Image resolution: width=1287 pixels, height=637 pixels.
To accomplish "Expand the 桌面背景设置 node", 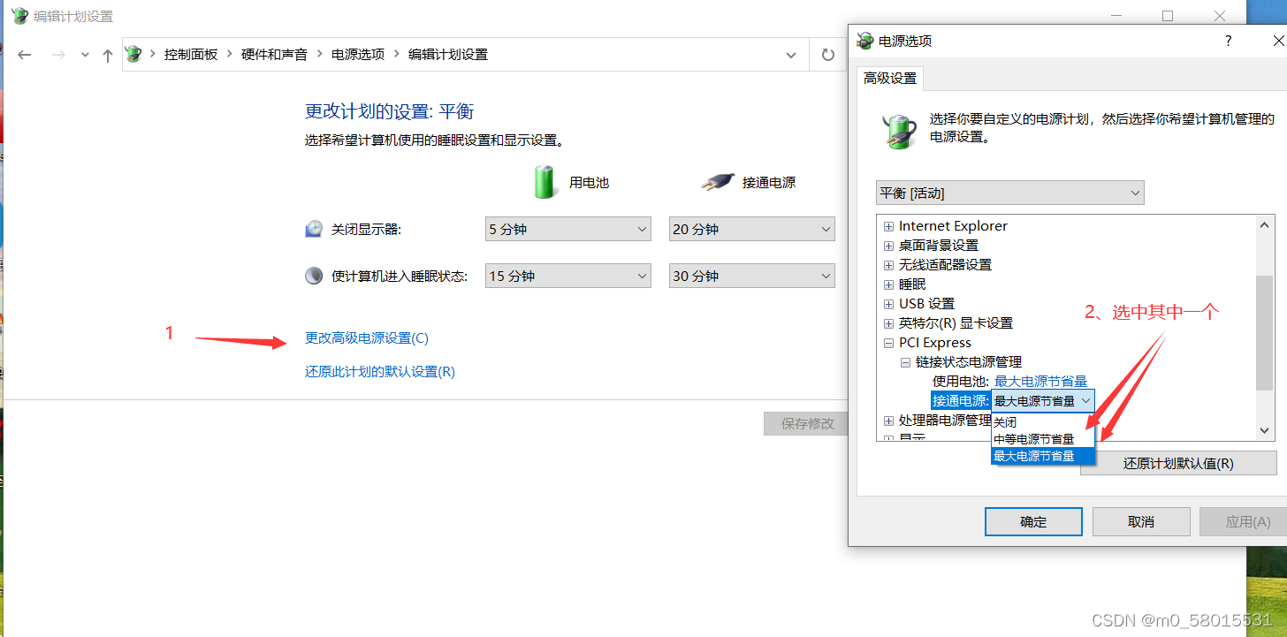I will (x=889, y=246).
